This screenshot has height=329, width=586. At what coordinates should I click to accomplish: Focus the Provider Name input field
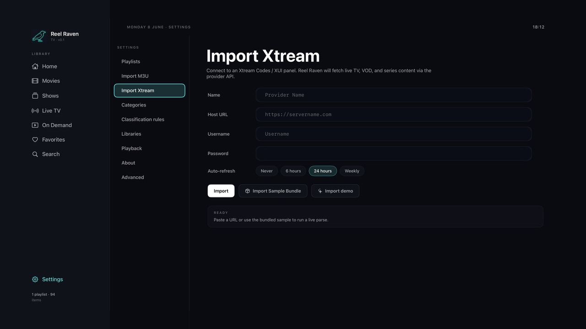pyautogui.click(x=394, y=95)
